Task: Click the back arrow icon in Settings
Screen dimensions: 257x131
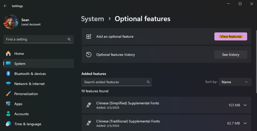Action: point(5,6)
